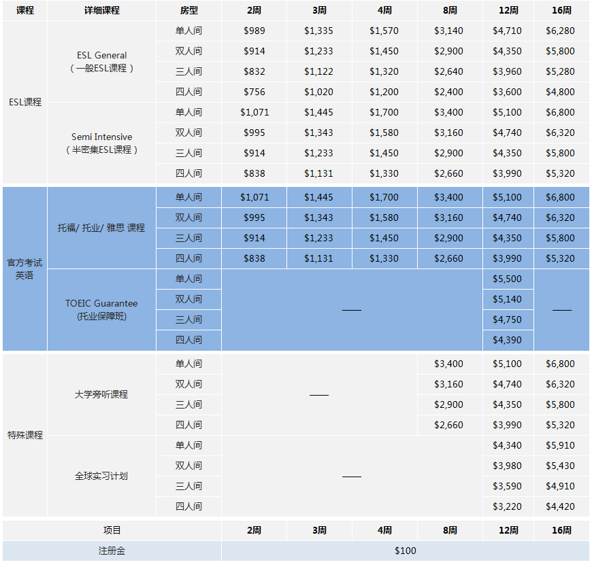Select 8周 in the bottom 项目 row
This screenshot has width=592, height=571.
(449, 530)
